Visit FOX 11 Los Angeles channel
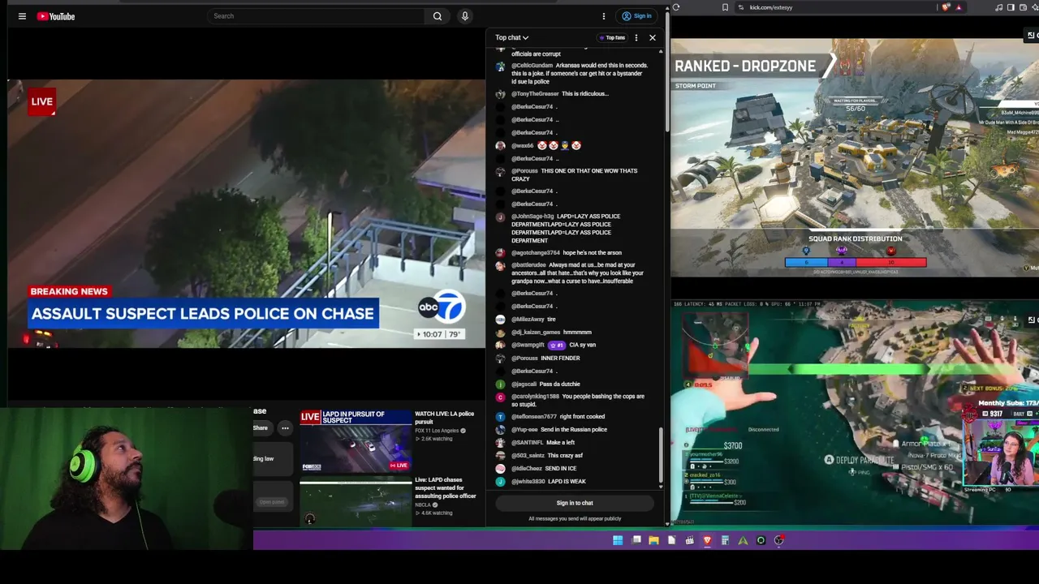1039x584 pixels. click(x=438, y=431)
